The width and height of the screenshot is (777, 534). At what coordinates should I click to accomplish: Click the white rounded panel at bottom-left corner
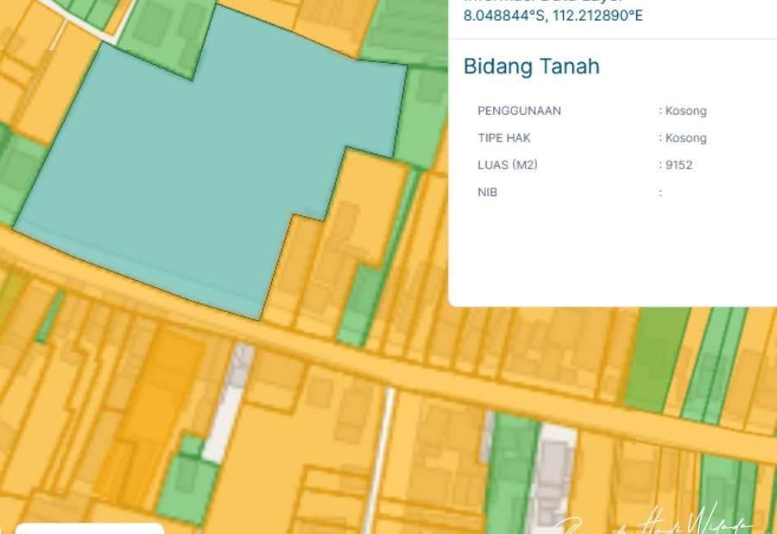coord(89,528)
